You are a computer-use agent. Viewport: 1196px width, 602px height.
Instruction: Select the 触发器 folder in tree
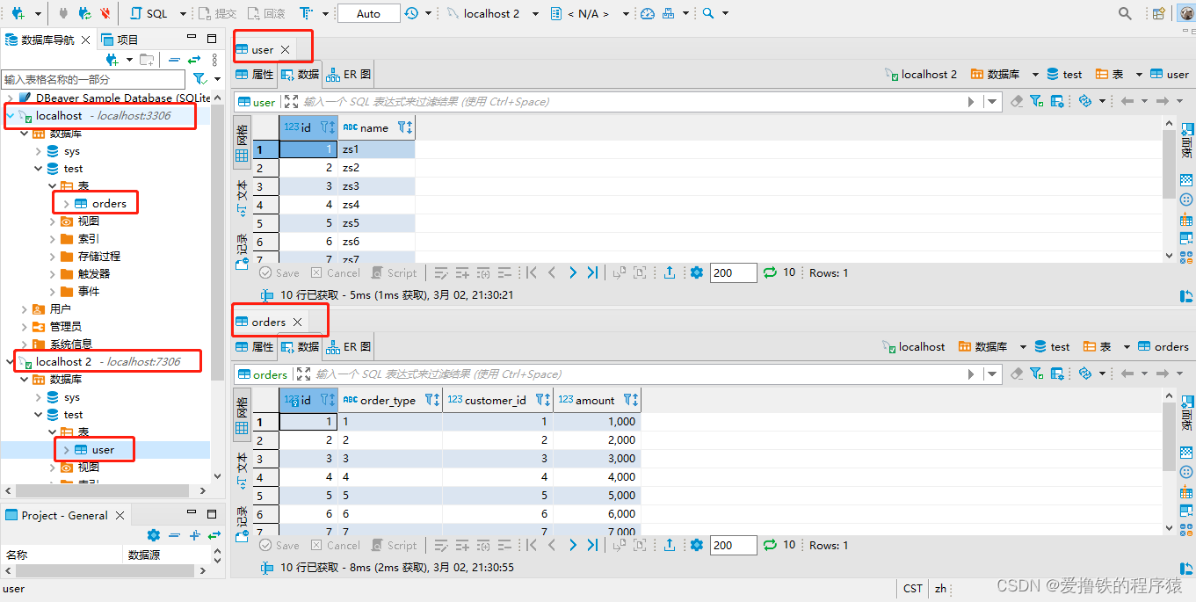tap(94, 274)
